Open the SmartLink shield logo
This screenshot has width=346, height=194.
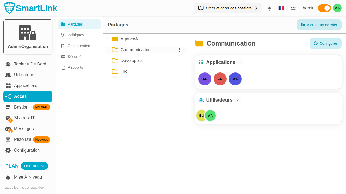[9, 8]
